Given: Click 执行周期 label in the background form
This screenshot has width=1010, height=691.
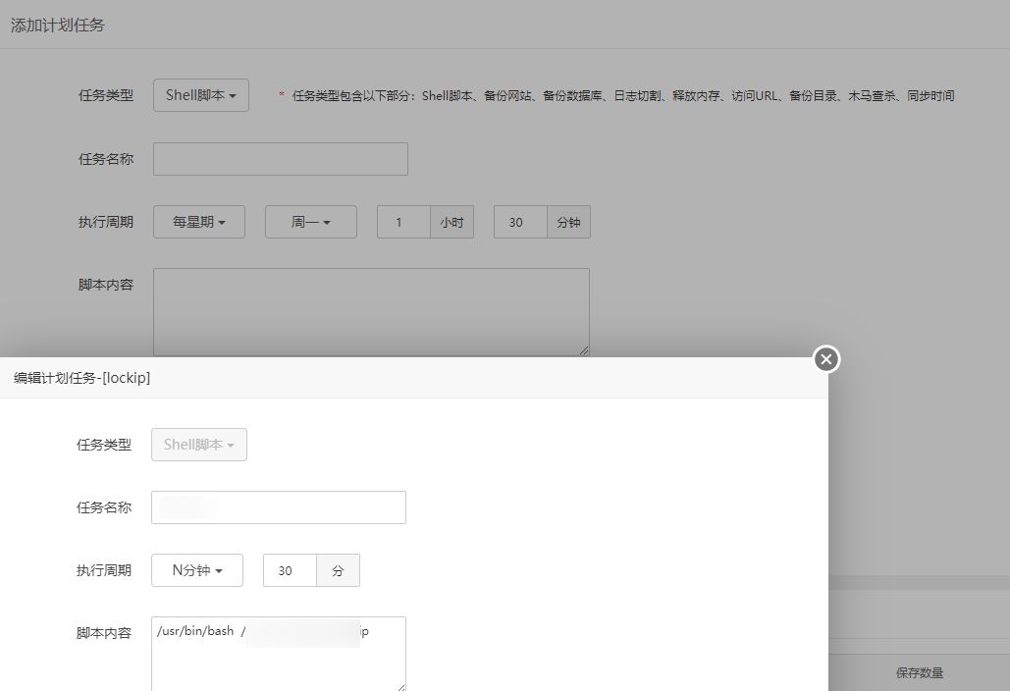Looking at the screenshot, I should point(106,222).
